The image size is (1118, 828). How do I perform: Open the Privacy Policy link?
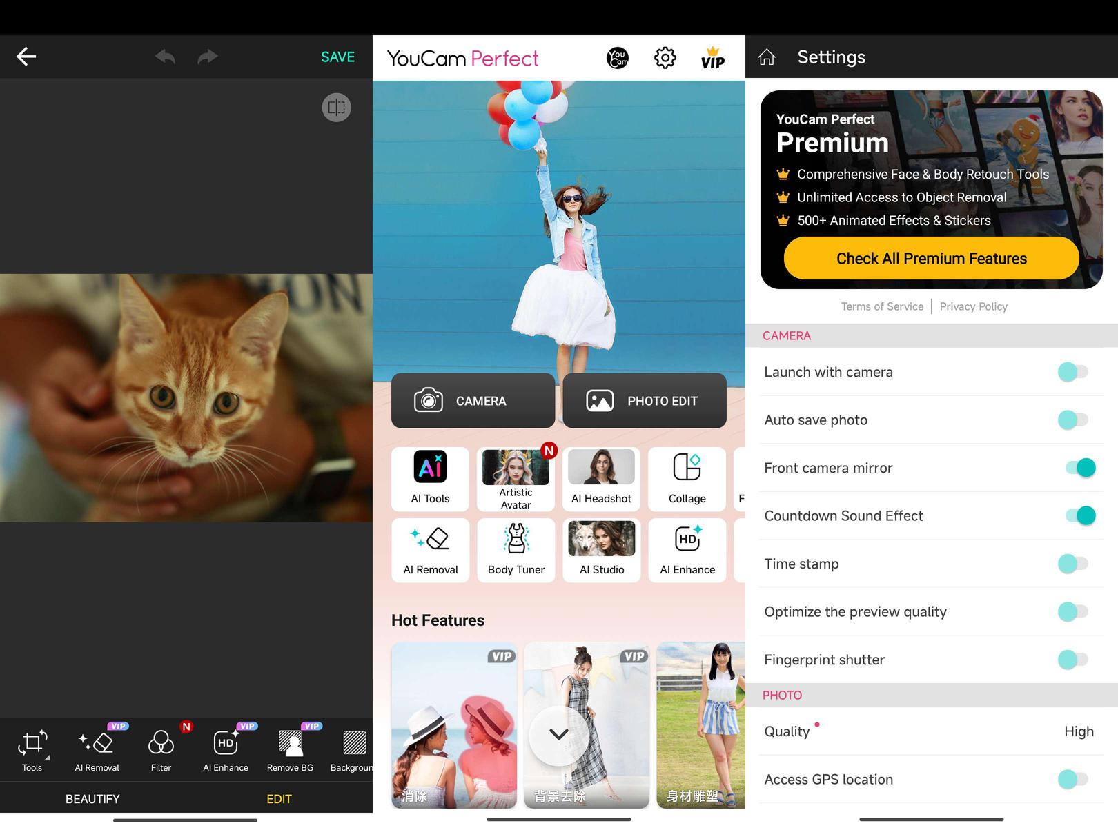(973, 306)
